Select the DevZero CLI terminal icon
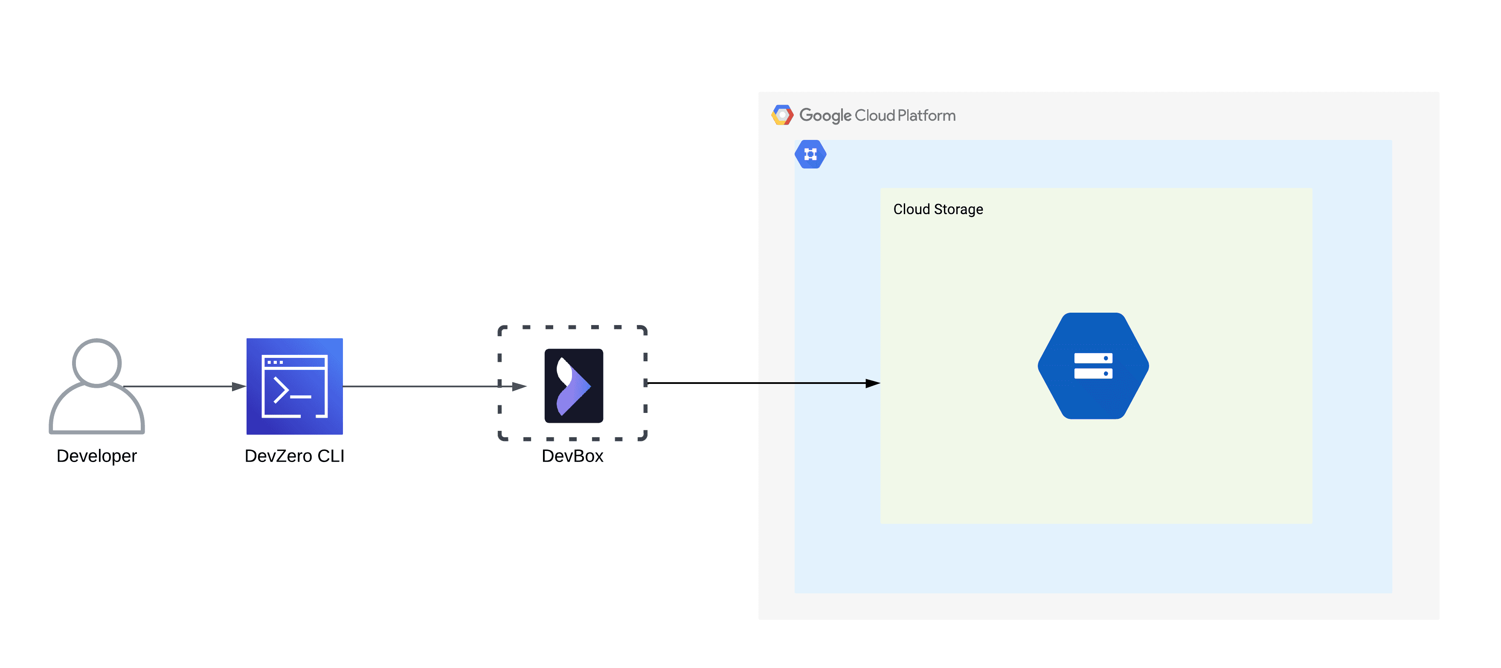Viewport: 1501px width, 668px height. 294,386
